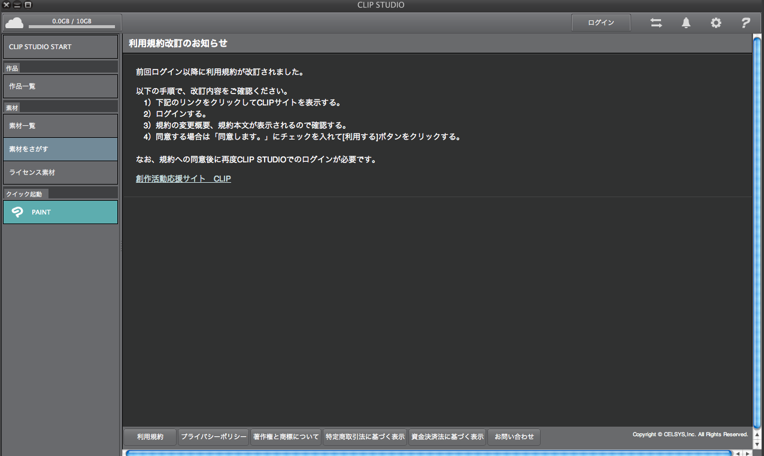Open the 利用規約 footer button
764x456 pixels.
pos(150,437)
